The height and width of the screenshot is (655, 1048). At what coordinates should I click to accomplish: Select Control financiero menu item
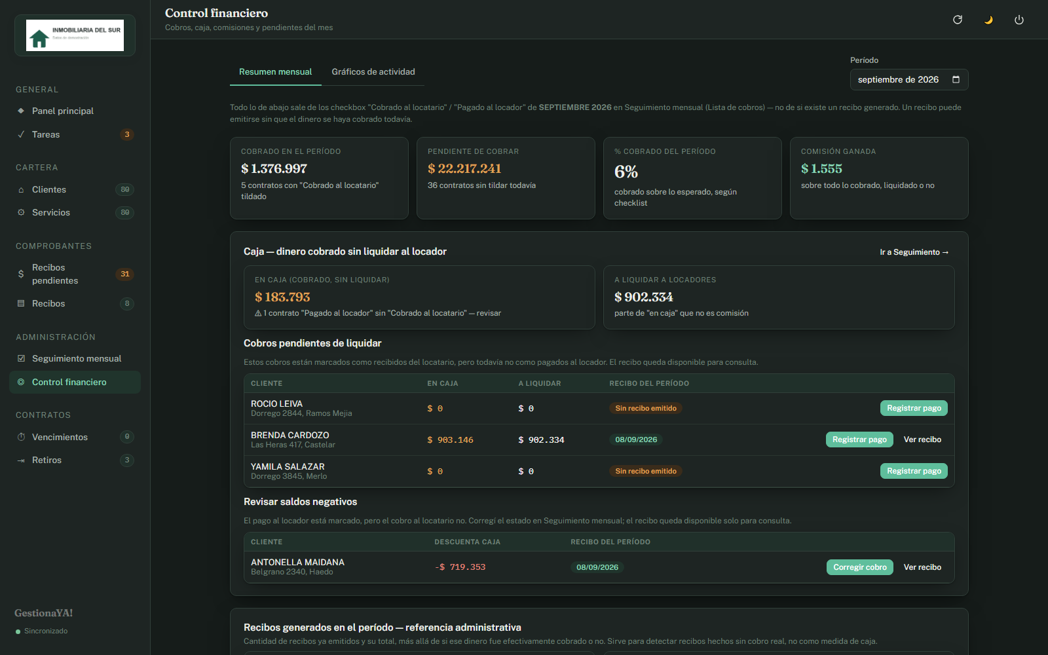75,382
